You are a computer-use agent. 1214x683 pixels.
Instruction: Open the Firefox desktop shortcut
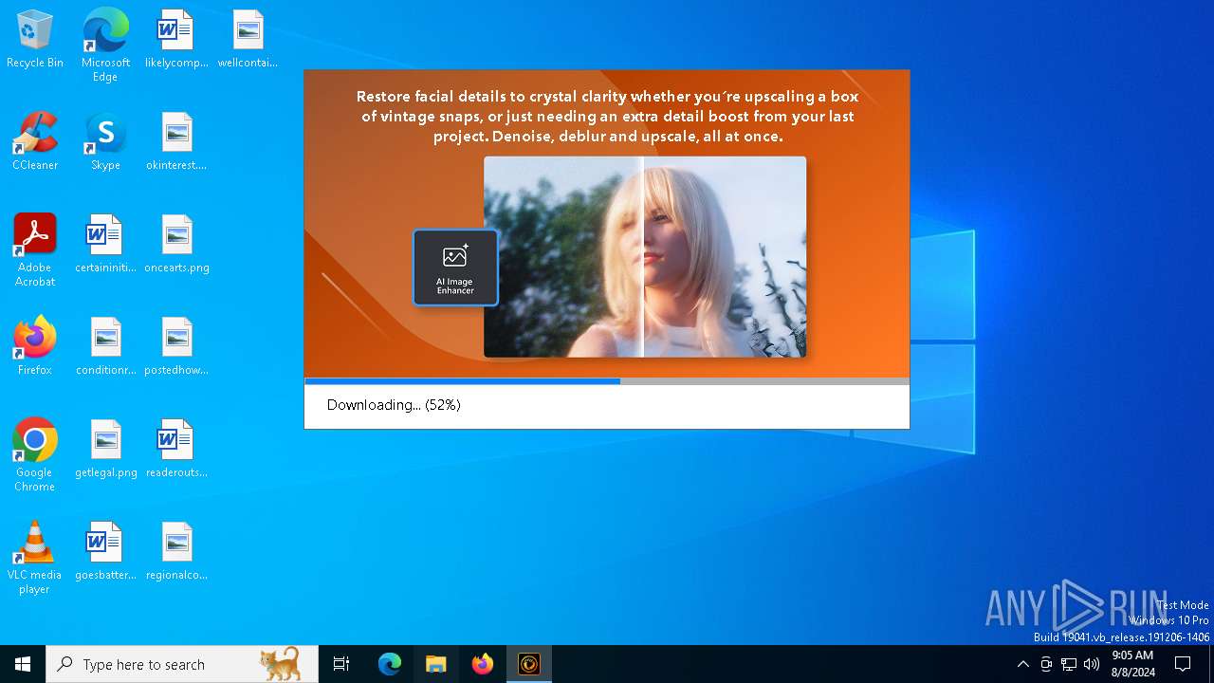click(x=35, y=347)
